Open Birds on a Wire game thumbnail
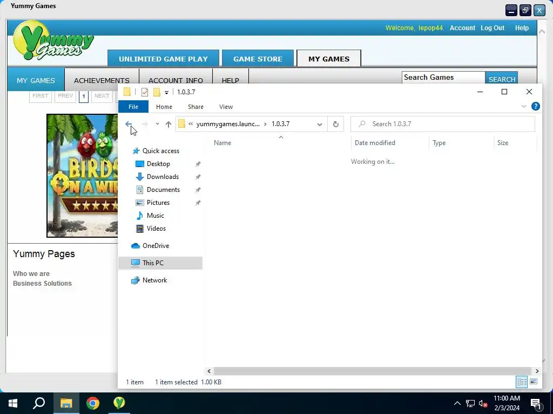The height and width of the screenshot is (414, 553). [x=82, y=175]
